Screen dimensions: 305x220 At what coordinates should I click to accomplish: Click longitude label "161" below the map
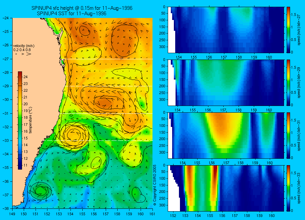[152, 214]
